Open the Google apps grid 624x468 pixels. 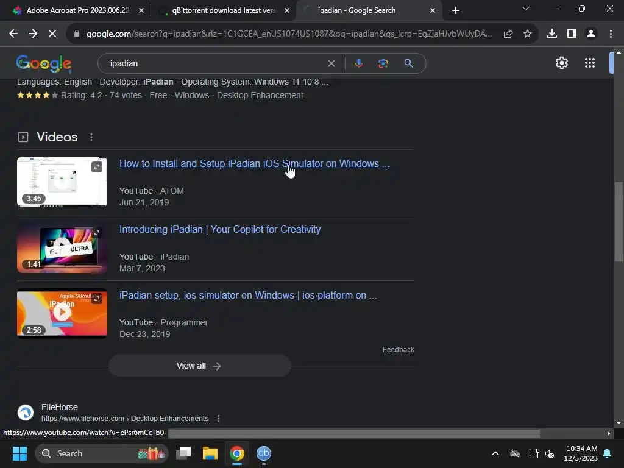(x=590, y=63)
